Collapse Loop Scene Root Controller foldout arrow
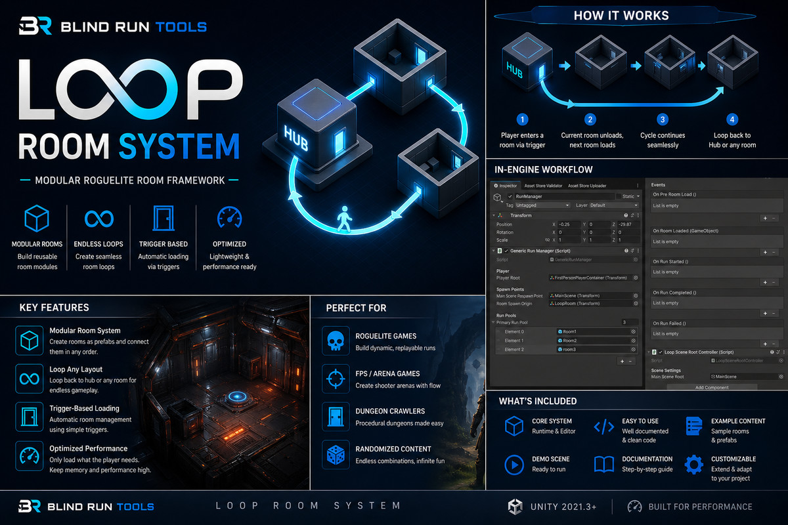788x525 pixels. pyautogui.click(x=650, y=352)
